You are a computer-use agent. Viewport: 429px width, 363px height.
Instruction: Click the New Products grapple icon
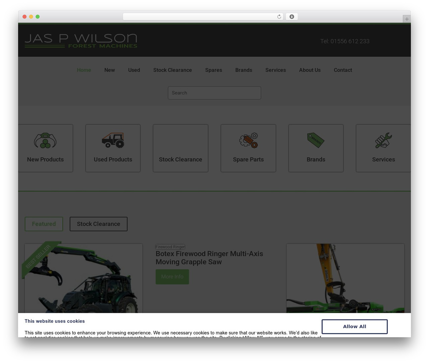45,140
